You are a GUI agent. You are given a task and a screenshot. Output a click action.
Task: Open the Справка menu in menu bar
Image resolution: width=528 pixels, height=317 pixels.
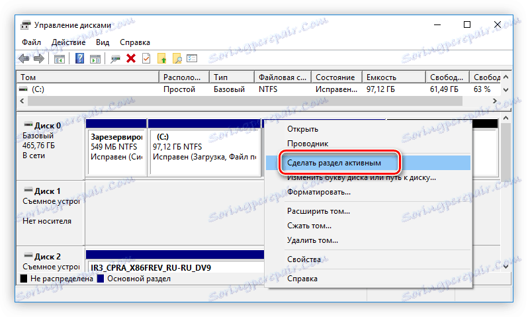pyautogui.click(x=135, y=42)
